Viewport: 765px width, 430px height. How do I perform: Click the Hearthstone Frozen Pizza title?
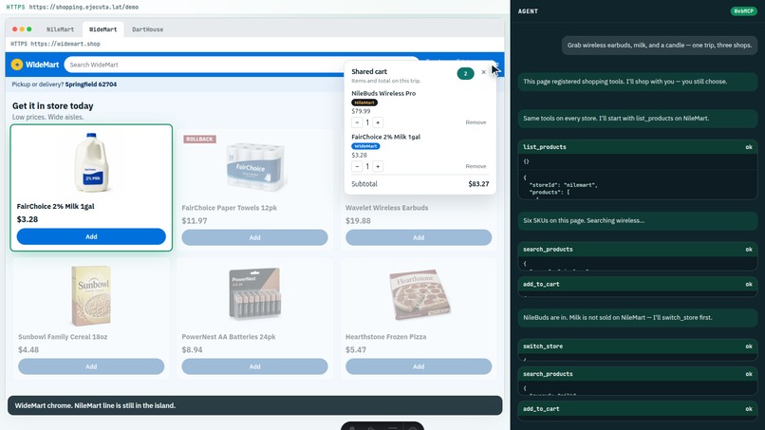coord(386,337)
